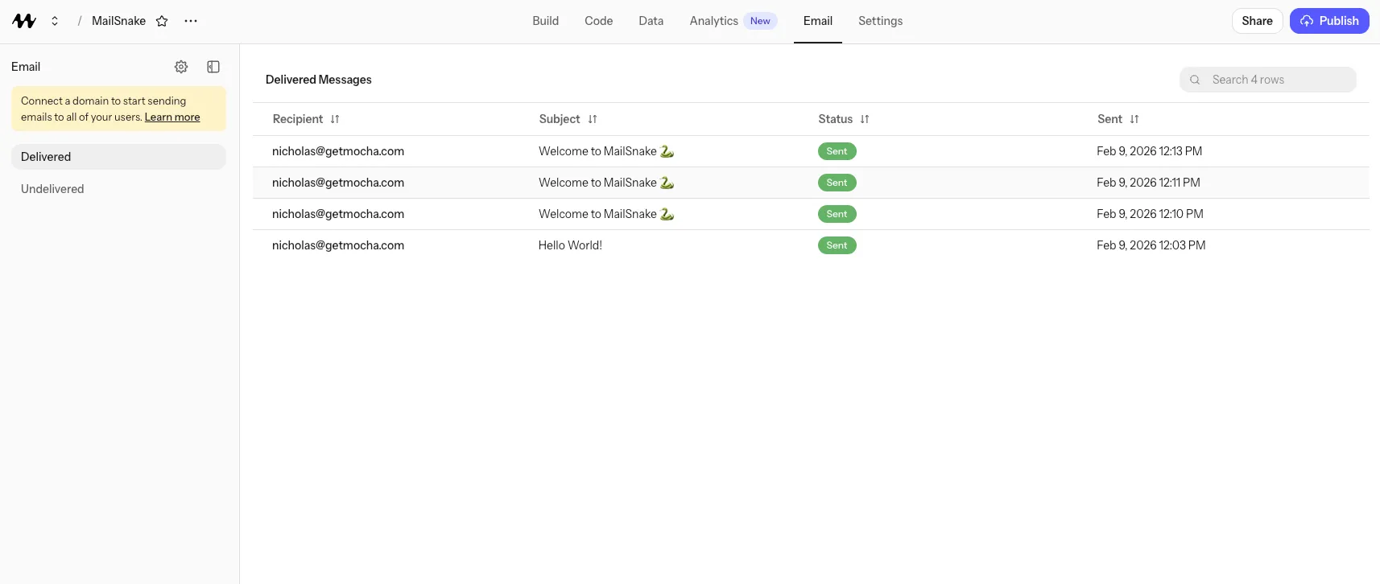Image resolution: width=1380 pixels, height=584 pixels.
Task: Click recipient of the 12:11 PM message
Action: coord(338,183)
